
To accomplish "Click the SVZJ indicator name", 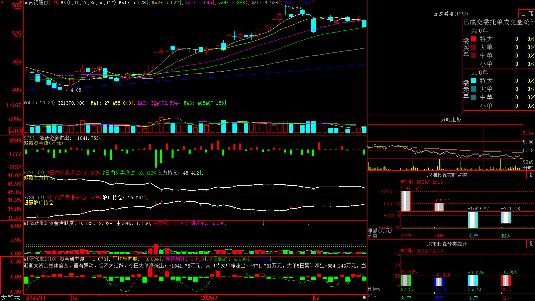I will coord(29,138).
